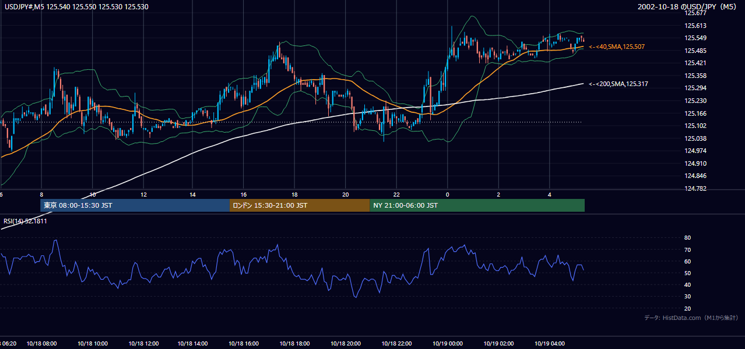
Task: Click bottom time label 10/18 10:00
Action: [x=92, y=344]
